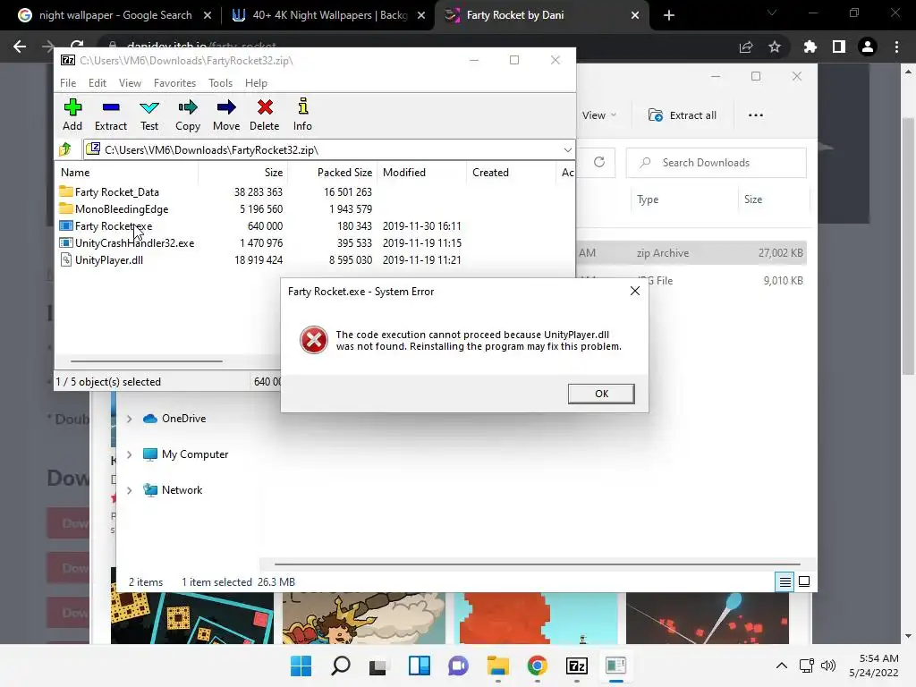Go up one folder level in 7-Zip
This screenshot has width=916, height=687.
(65, 150)
